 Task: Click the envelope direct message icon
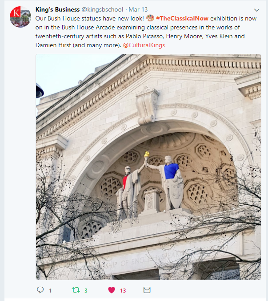[147, 290]
